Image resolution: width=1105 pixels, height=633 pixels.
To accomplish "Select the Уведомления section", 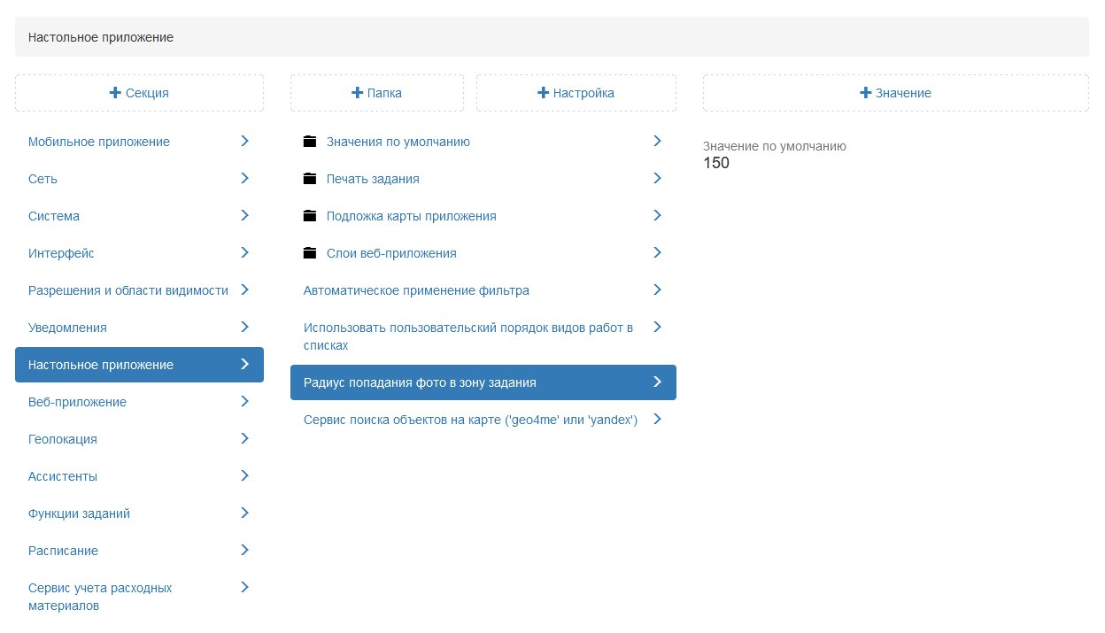I will 67,328.
